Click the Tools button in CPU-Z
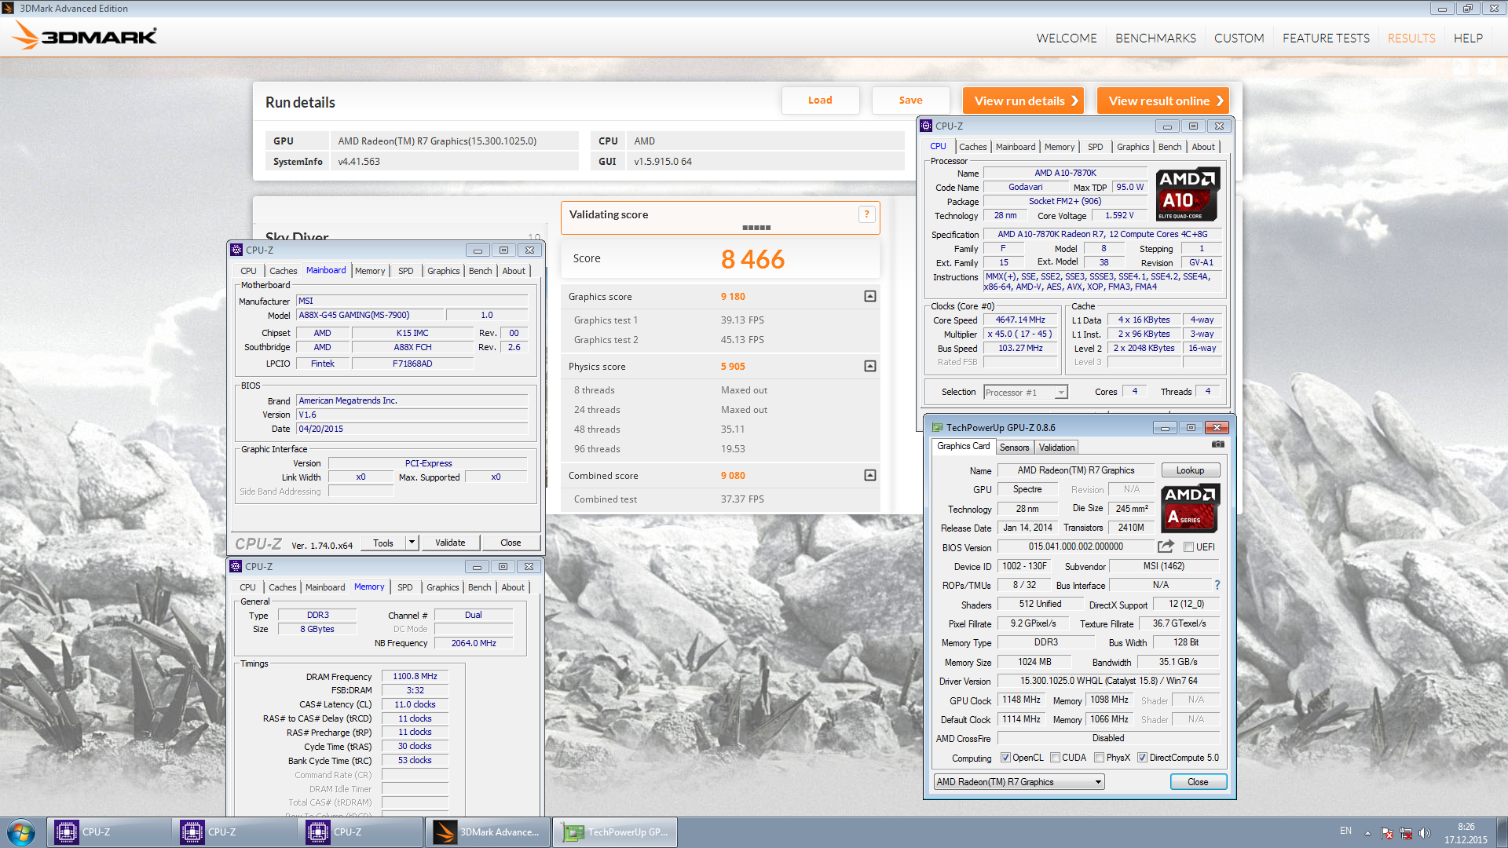Screen dimensions: 1508x848 383,543
